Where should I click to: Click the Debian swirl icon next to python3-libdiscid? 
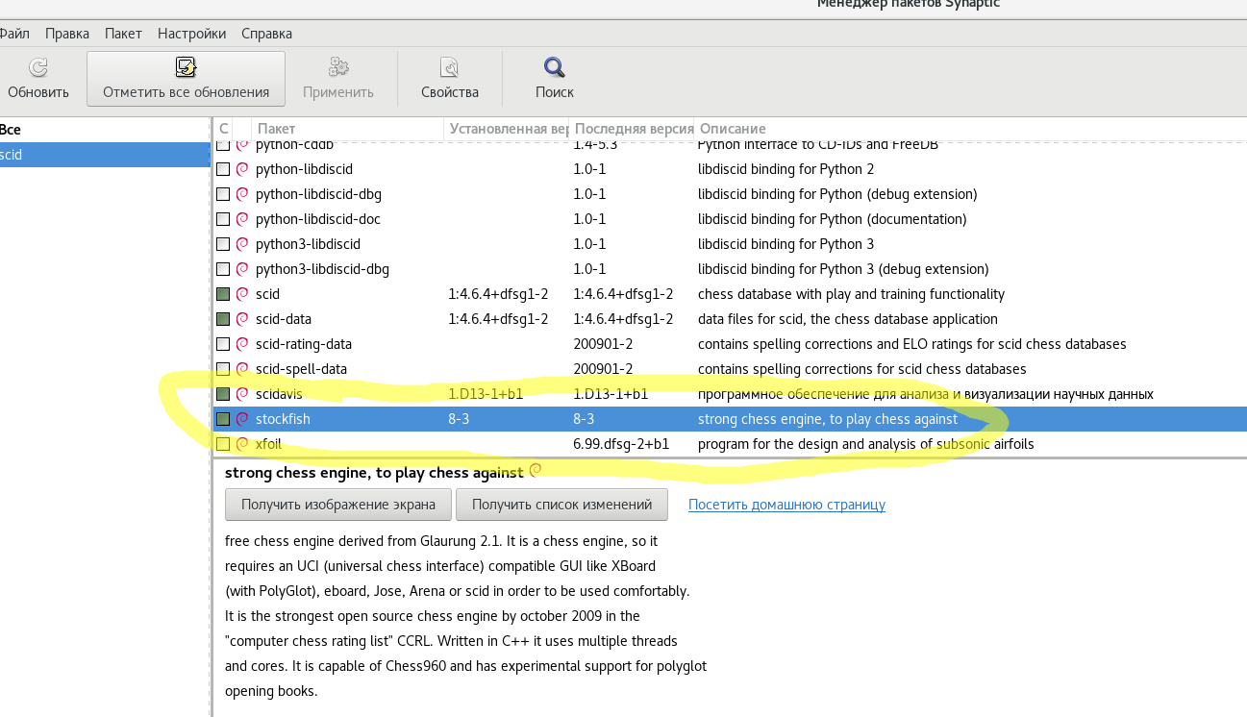(242, 244)
